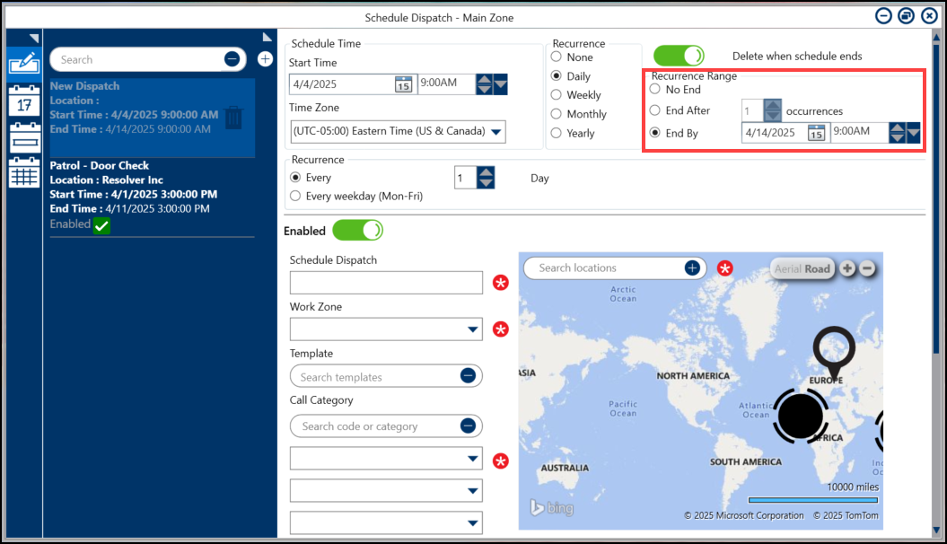This screenshot has height=544, width=947.
Task: Click the Enabled green checkmark on Door Check
Action: click(101, 225)
